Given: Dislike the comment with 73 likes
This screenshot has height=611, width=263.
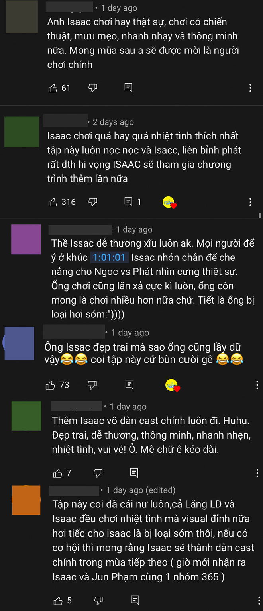Looking at the screenshot, I should coord(92,385).
